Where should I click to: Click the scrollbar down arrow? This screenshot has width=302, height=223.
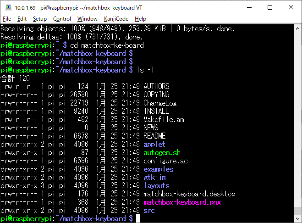297,218
